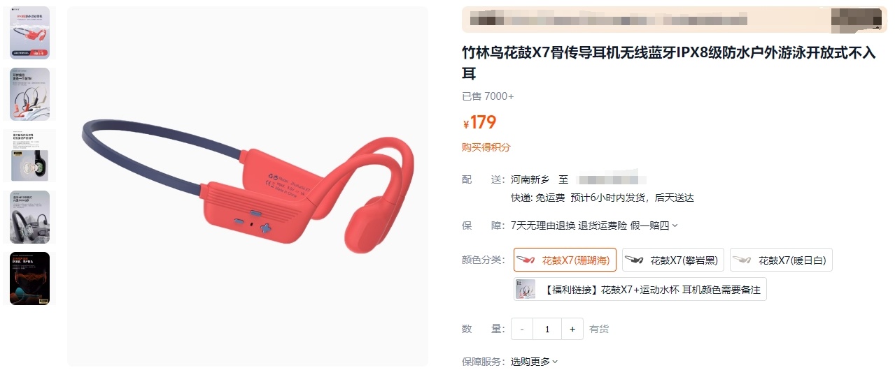The width and height of the screenshot is (895, 377).
Task: Choose 花鼓X7(珊瑚海) color option
Action: coord(565,260)
